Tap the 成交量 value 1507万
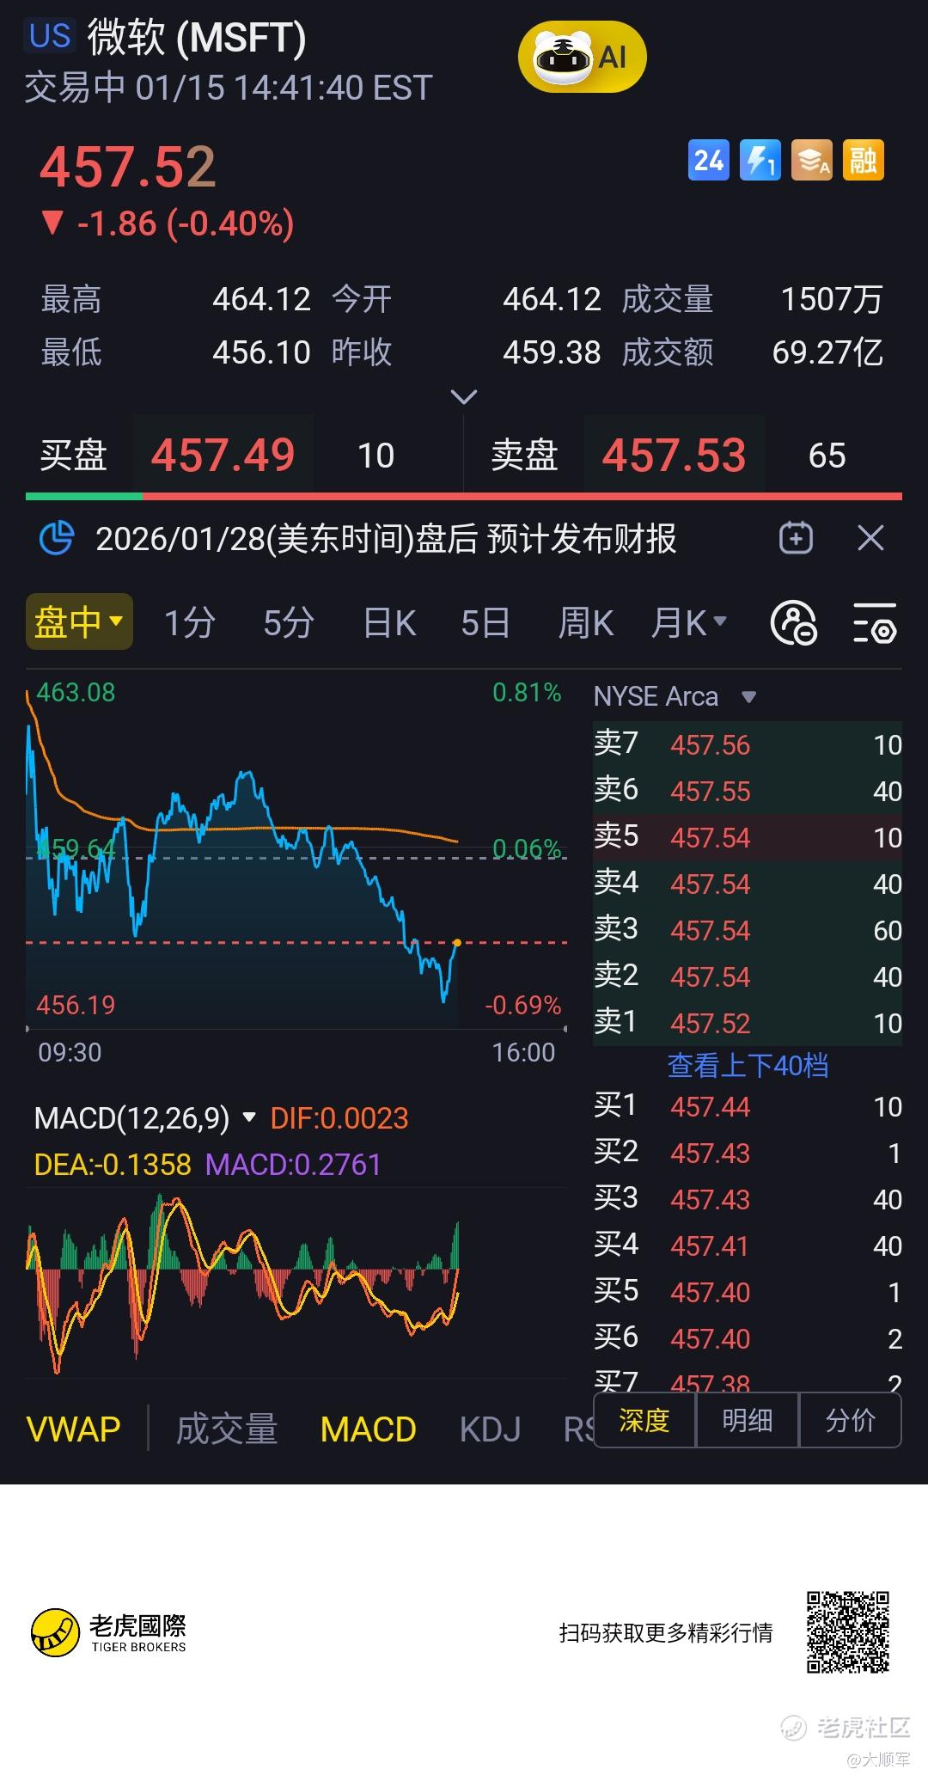 831,299
